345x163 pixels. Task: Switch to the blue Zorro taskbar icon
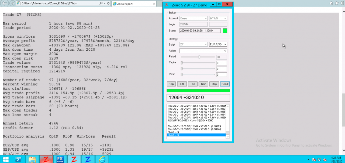click(88, 159)
